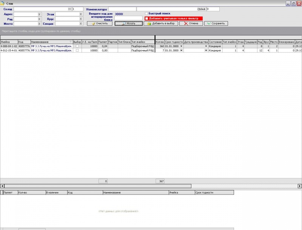Check Выбор box for cell 4-008-04-1-02
302x230 pixels.
click(x=77, y=46)
